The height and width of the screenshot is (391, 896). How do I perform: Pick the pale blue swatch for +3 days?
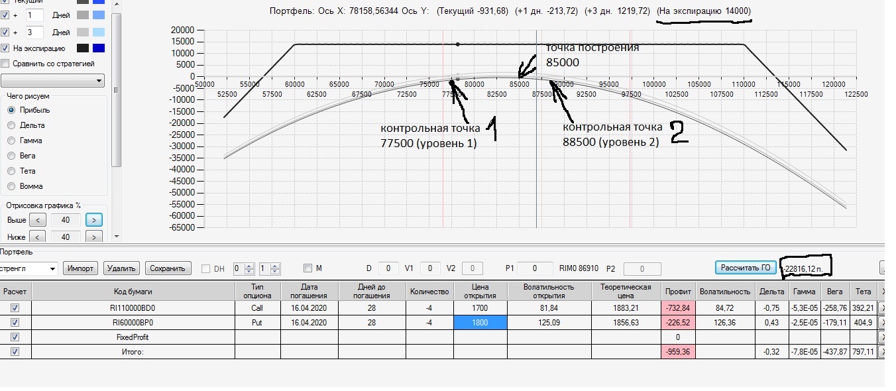tap(99, 32)
